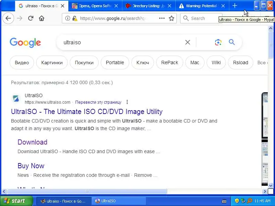275x206 pixels.
Task: Click security shield tray icon
Action: [x=237, y=201]
